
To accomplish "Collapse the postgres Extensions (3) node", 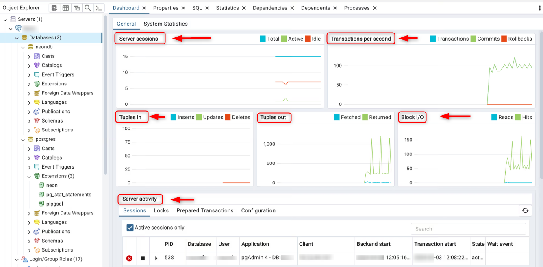I will pyautogui.click(x=29, y=177).
